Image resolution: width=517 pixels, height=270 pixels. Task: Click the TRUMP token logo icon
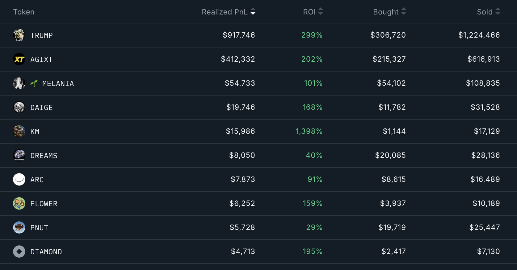pyautogui.click(x=19, y=35)
